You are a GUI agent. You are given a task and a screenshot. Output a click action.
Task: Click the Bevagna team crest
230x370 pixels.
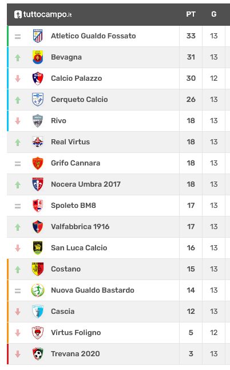click(x=38, y=57)
